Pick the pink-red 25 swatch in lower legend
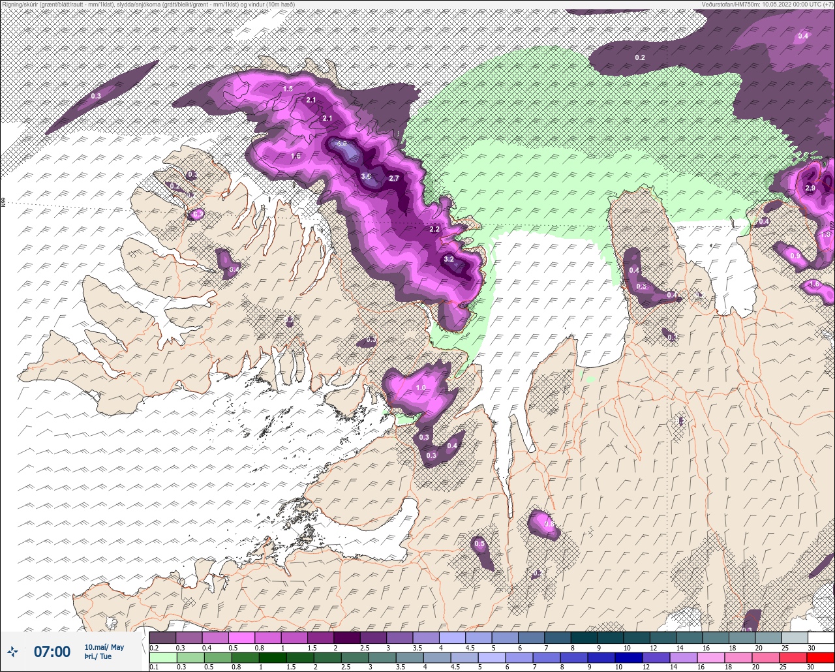835x672 pixels. point(793,658)
